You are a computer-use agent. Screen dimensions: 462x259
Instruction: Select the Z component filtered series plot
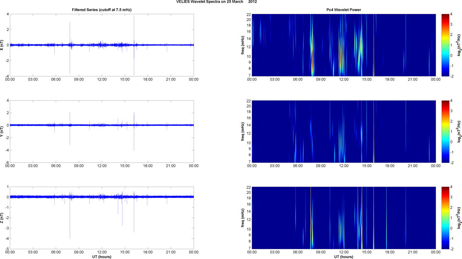coord(102,218)
